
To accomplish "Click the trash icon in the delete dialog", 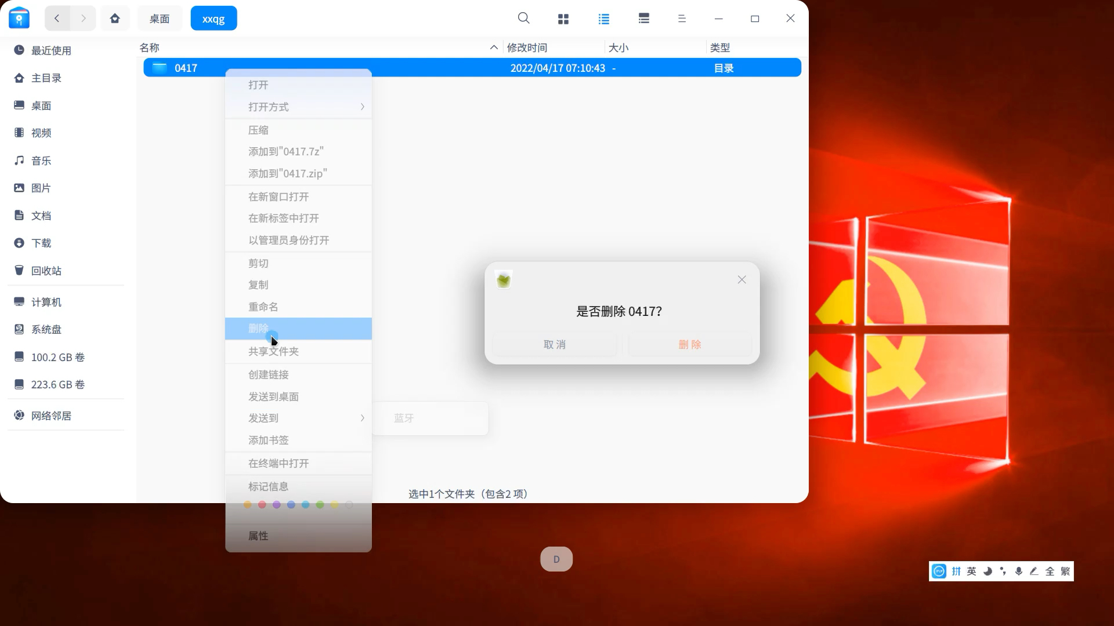I will pyautogui.click(x=504, y=279).
